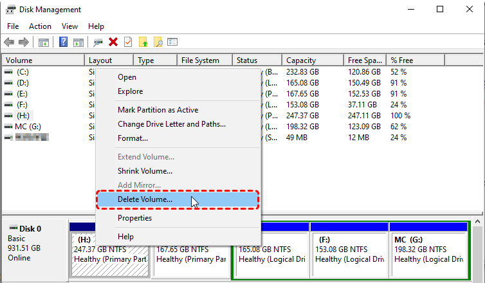Open the View menu
The height and width of the screenshot is (283, 485).
pos(69,26)
